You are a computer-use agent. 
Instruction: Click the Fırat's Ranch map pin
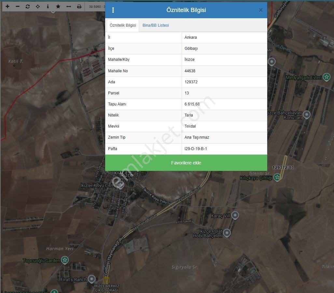(91, 279)
